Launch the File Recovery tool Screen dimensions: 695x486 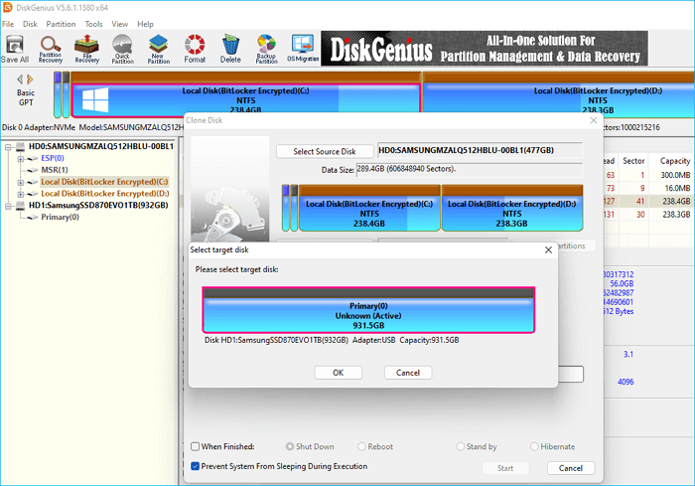pos(87,49)
